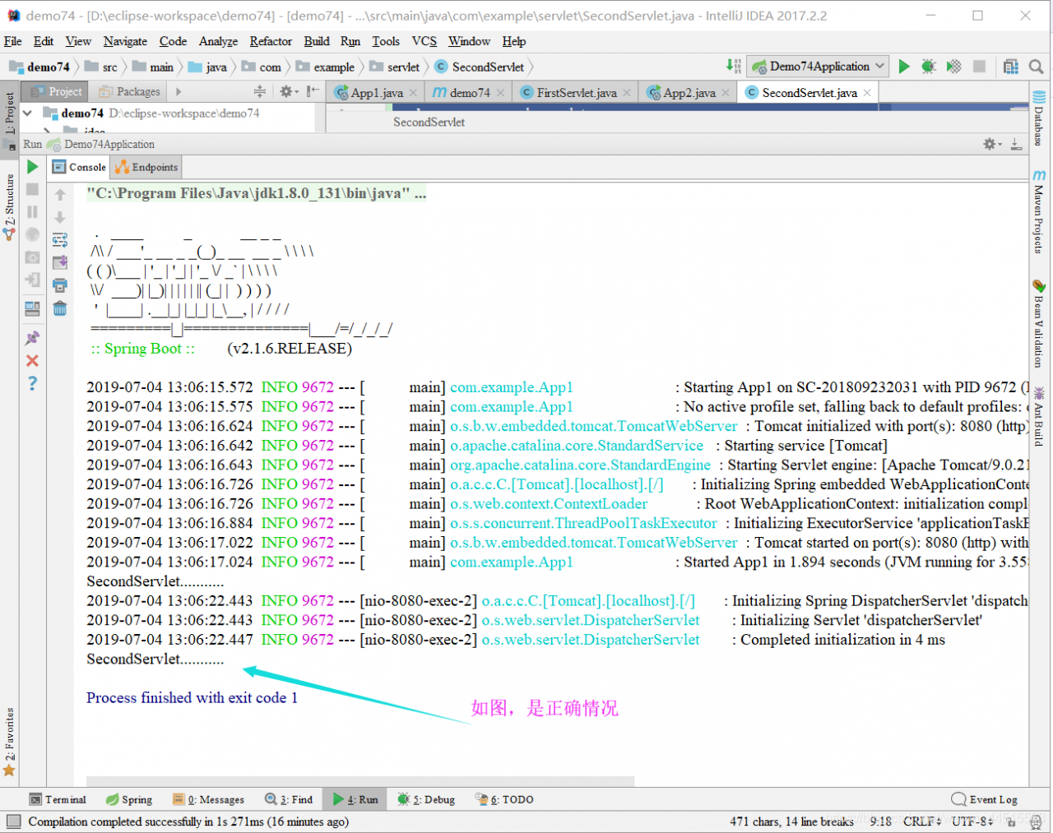Open the Debug tool window button
Image resolution: width=1053 pixels, height=833 pixels.
426,799
